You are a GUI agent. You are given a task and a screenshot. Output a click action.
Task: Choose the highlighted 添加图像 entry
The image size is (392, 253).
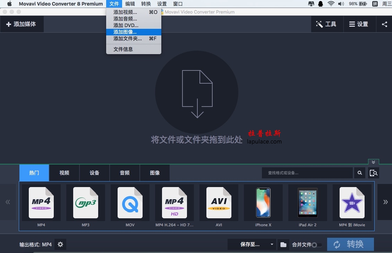[x=134, y=32]
